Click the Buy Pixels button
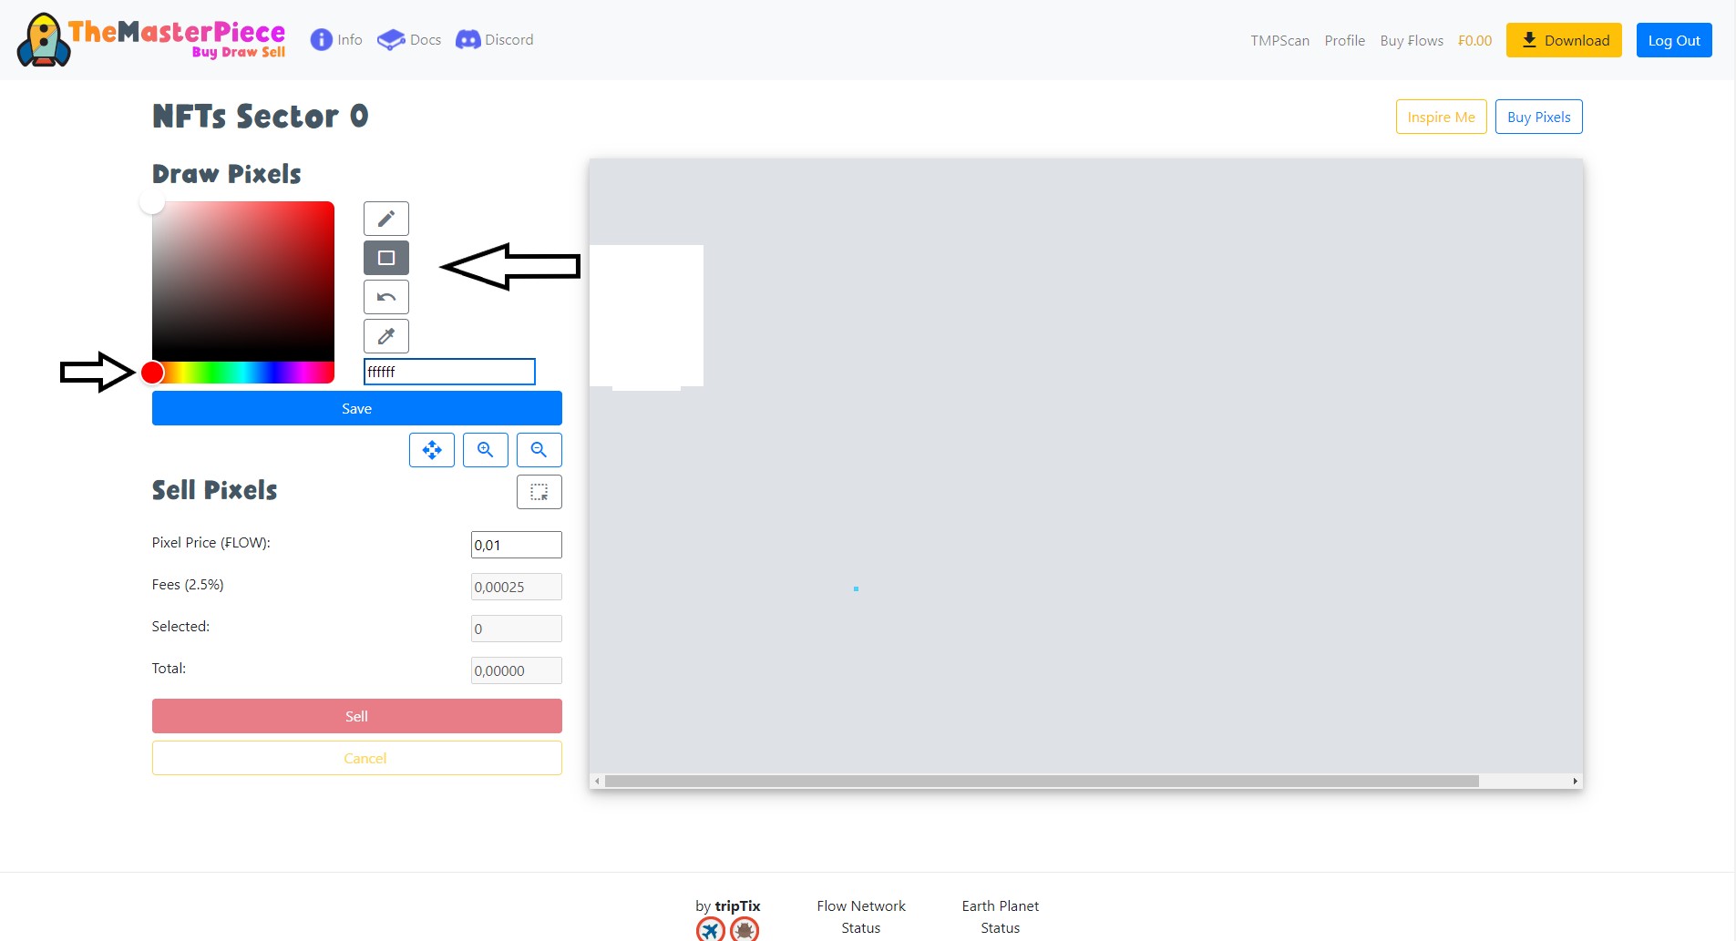 tap(1538, 117)
